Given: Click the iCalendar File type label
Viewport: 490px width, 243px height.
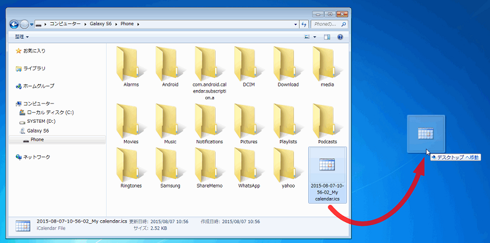Looking at the screenshot, I should (51, 228).
